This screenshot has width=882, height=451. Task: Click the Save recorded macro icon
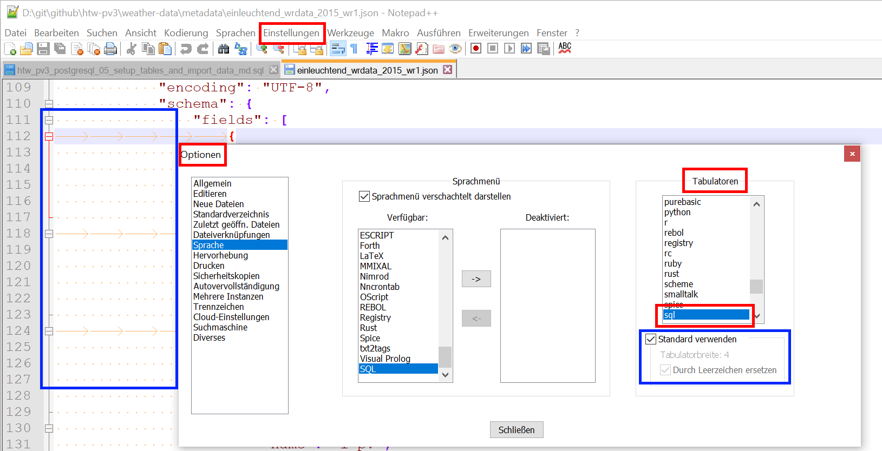click(x=543, y=49)
